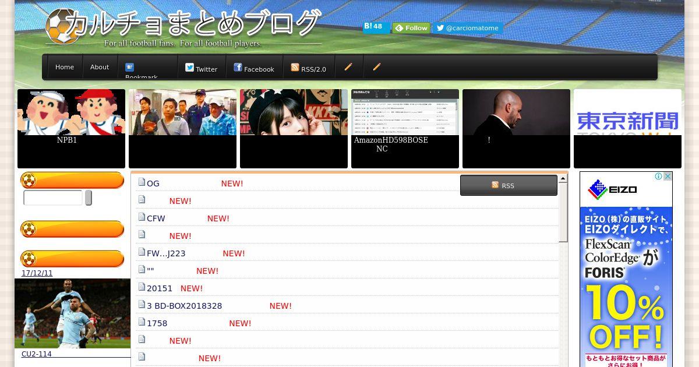Click the document icon beside OG entry

pos(142,182)
